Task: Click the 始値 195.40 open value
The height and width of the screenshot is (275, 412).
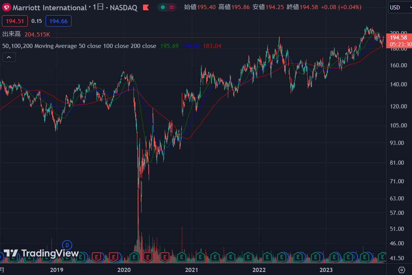Action: [x=200, y=7]
